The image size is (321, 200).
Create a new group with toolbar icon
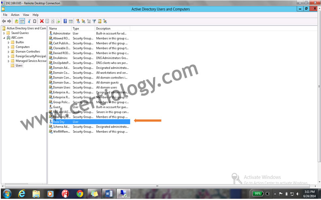click(x=83, y=21)
